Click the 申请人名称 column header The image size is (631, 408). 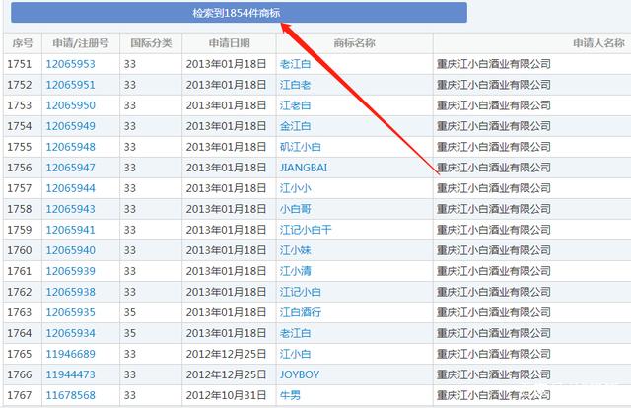point(598,43)
